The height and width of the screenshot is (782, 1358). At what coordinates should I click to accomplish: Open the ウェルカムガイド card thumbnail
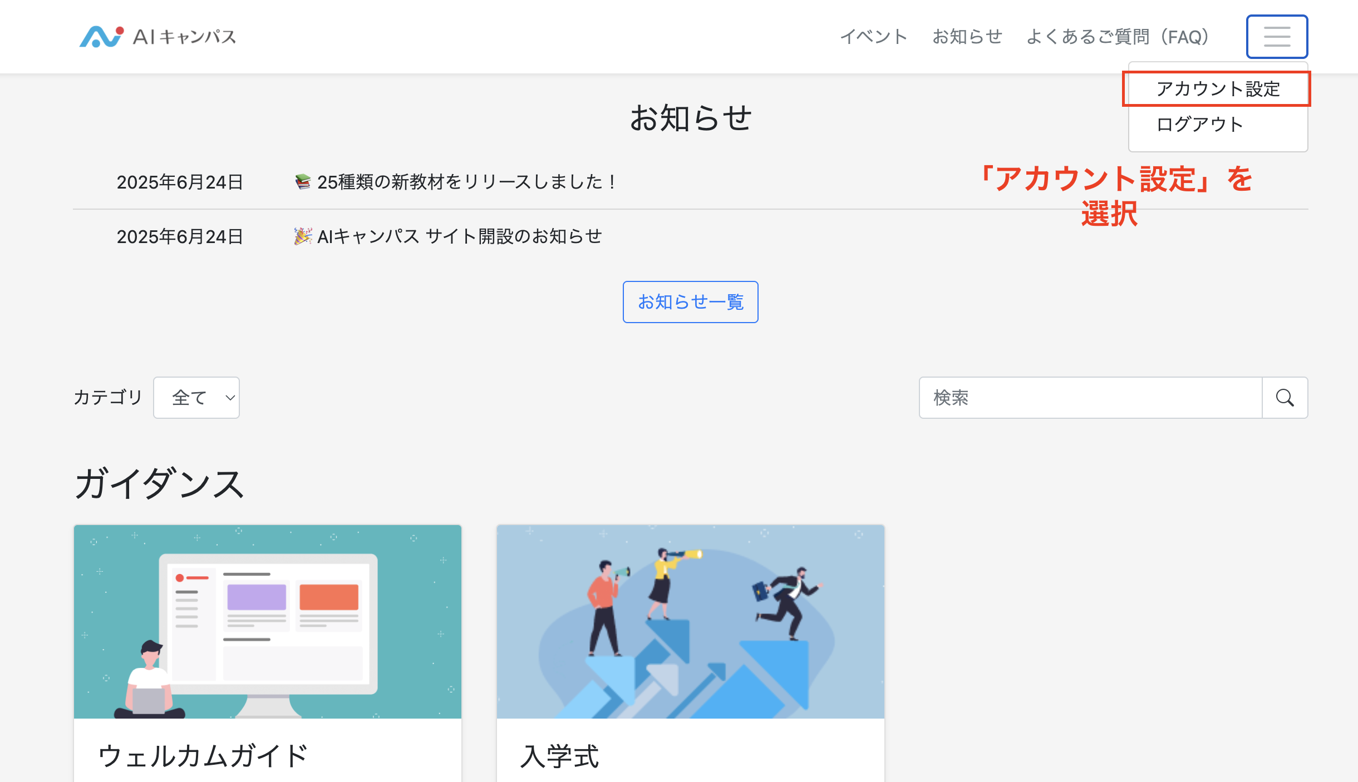[268, 621]
